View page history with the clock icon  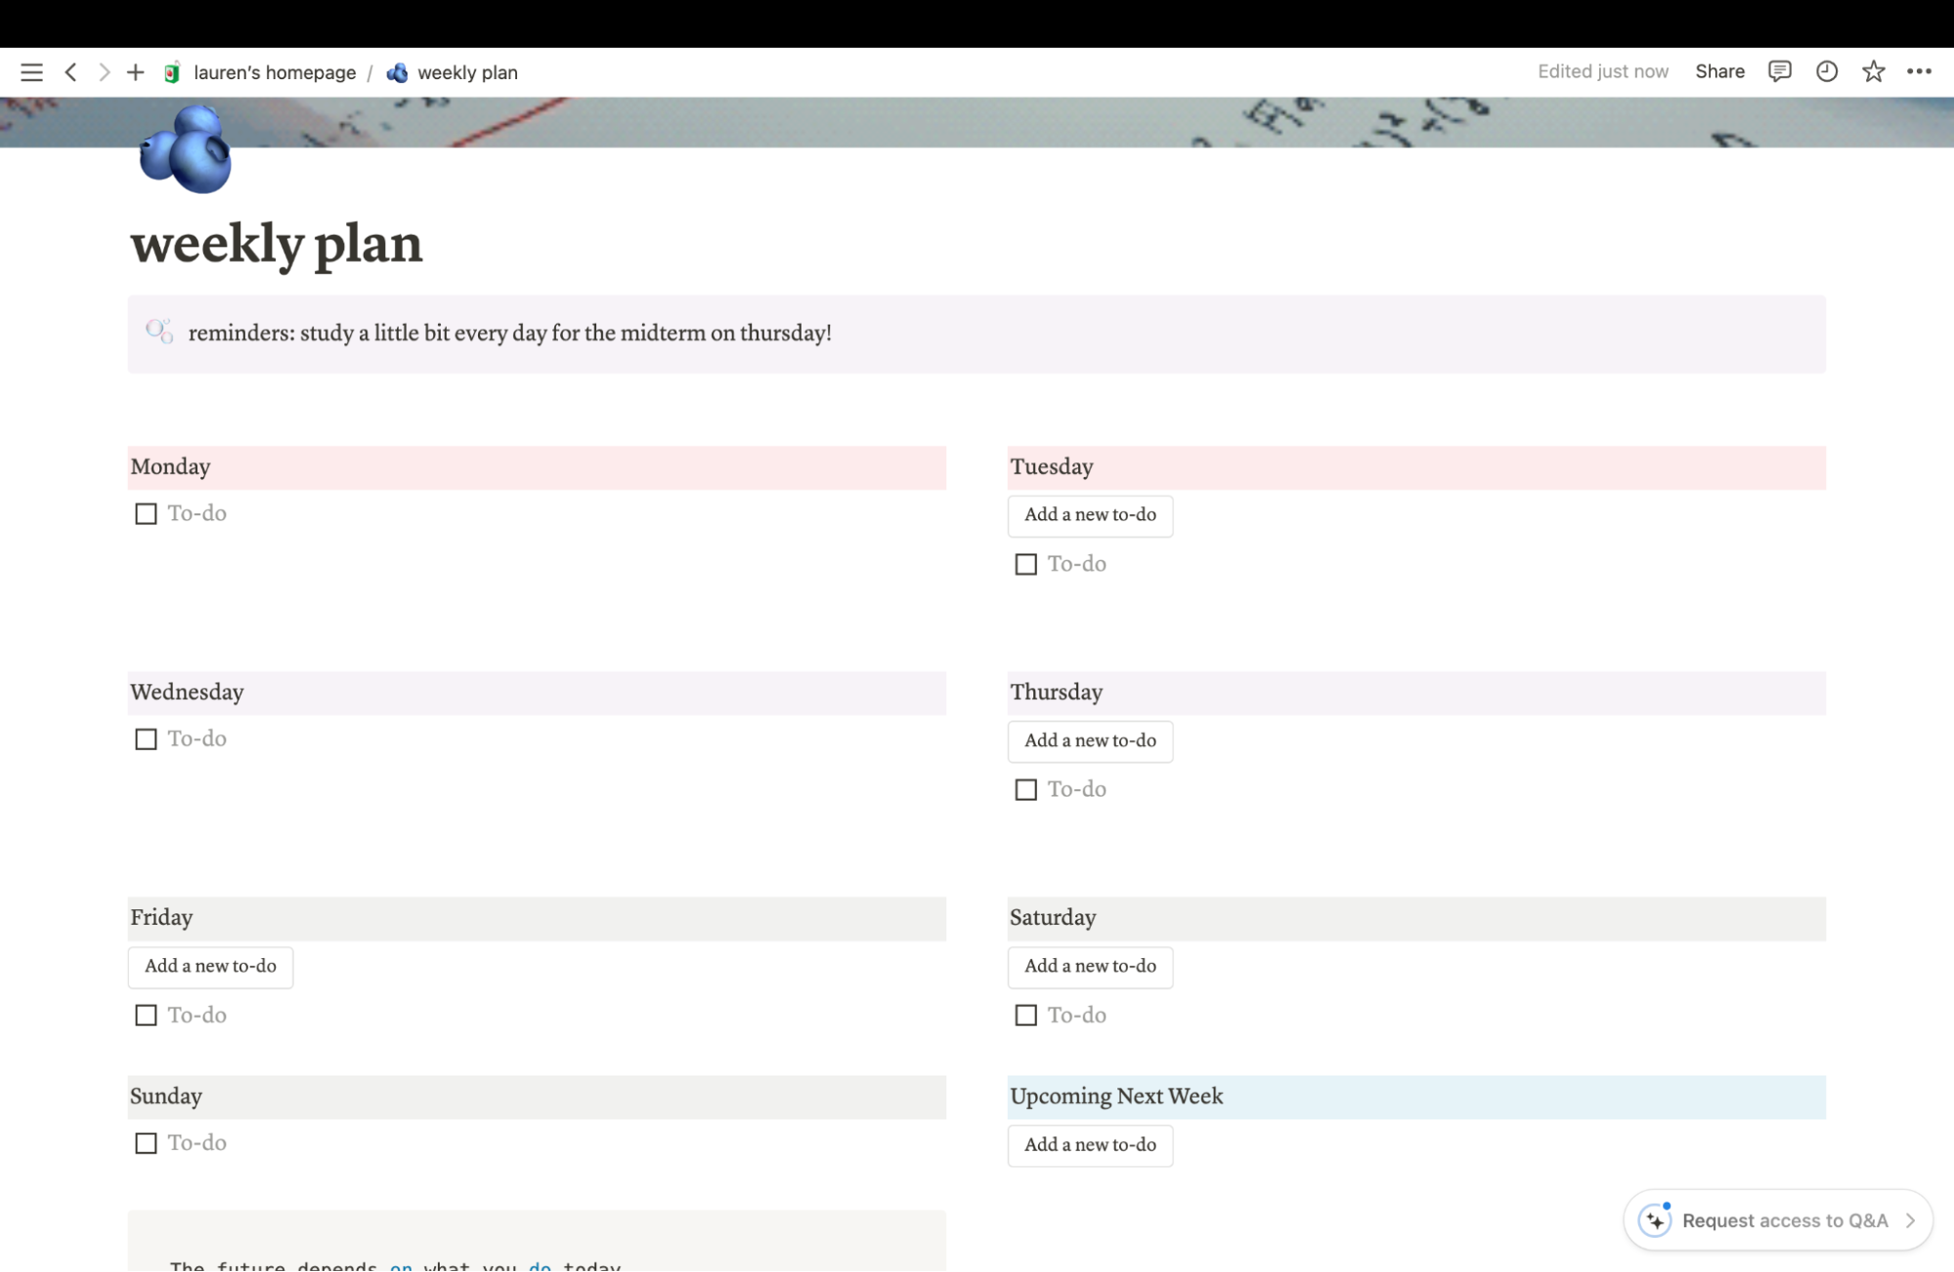tap(1826, 71)
